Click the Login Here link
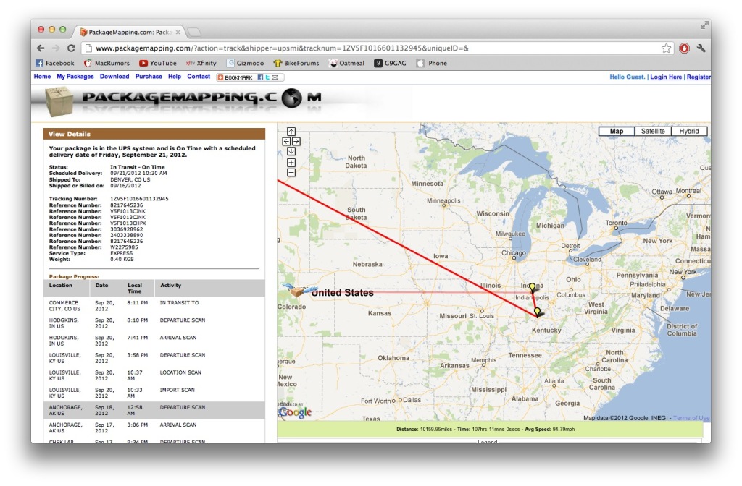The height and width of the screenshot is (486, 742). tap(666, 77)
